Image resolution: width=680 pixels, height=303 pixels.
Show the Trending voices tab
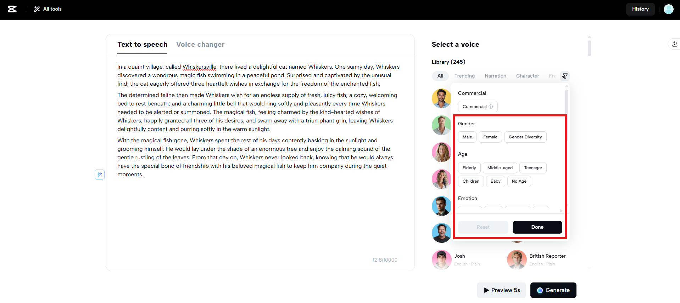pos(464,76)
